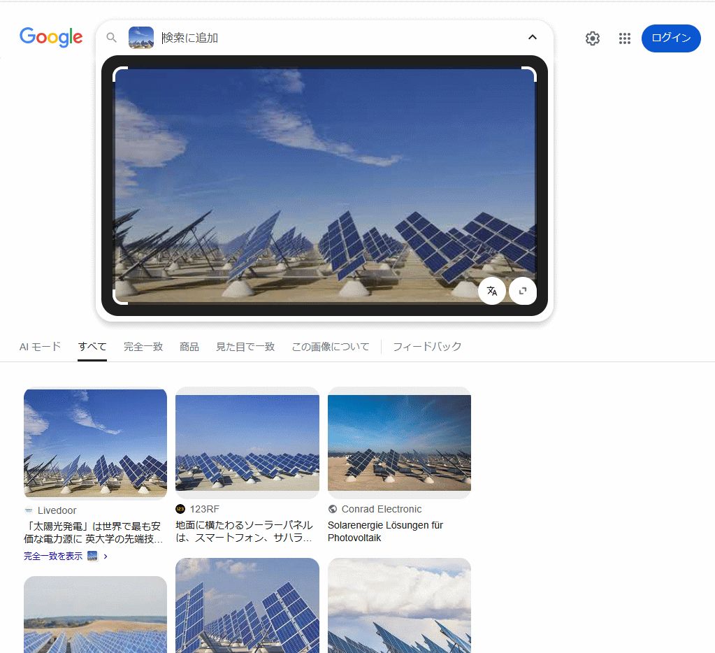The width and height of the screenshot is (715, 653).
Task: Switch to the AI モード tab
Action: pos(40,347)
